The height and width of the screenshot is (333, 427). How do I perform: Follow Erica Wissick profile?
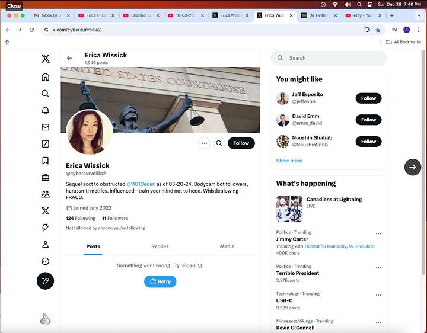[x=241, y=143]
